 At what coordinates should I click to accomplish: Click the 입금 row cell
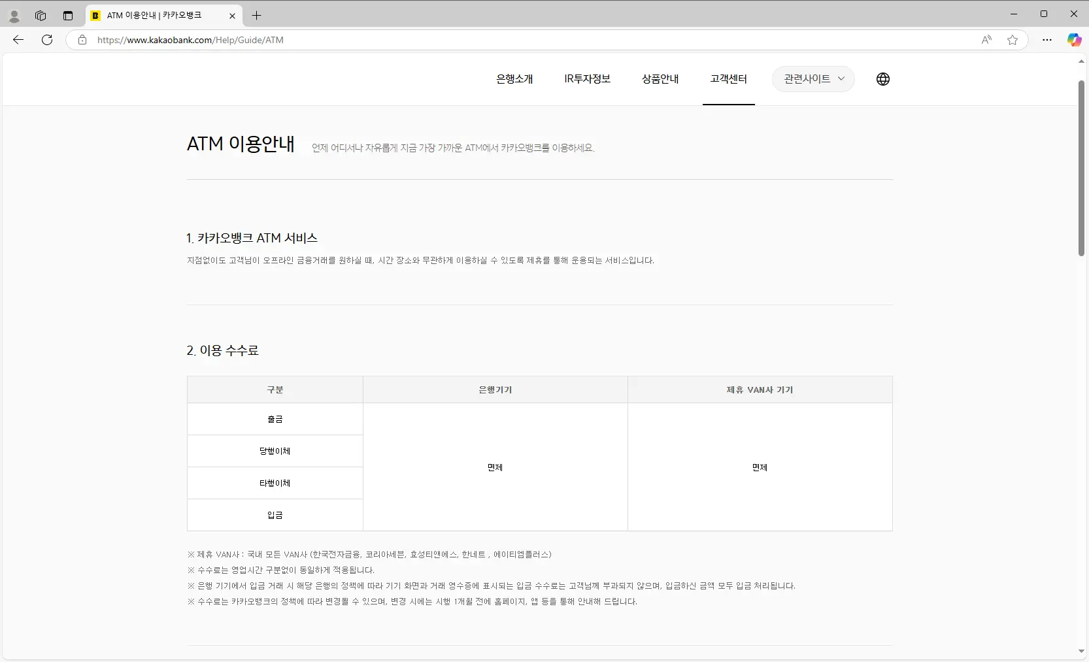click(x=275, y=515)
